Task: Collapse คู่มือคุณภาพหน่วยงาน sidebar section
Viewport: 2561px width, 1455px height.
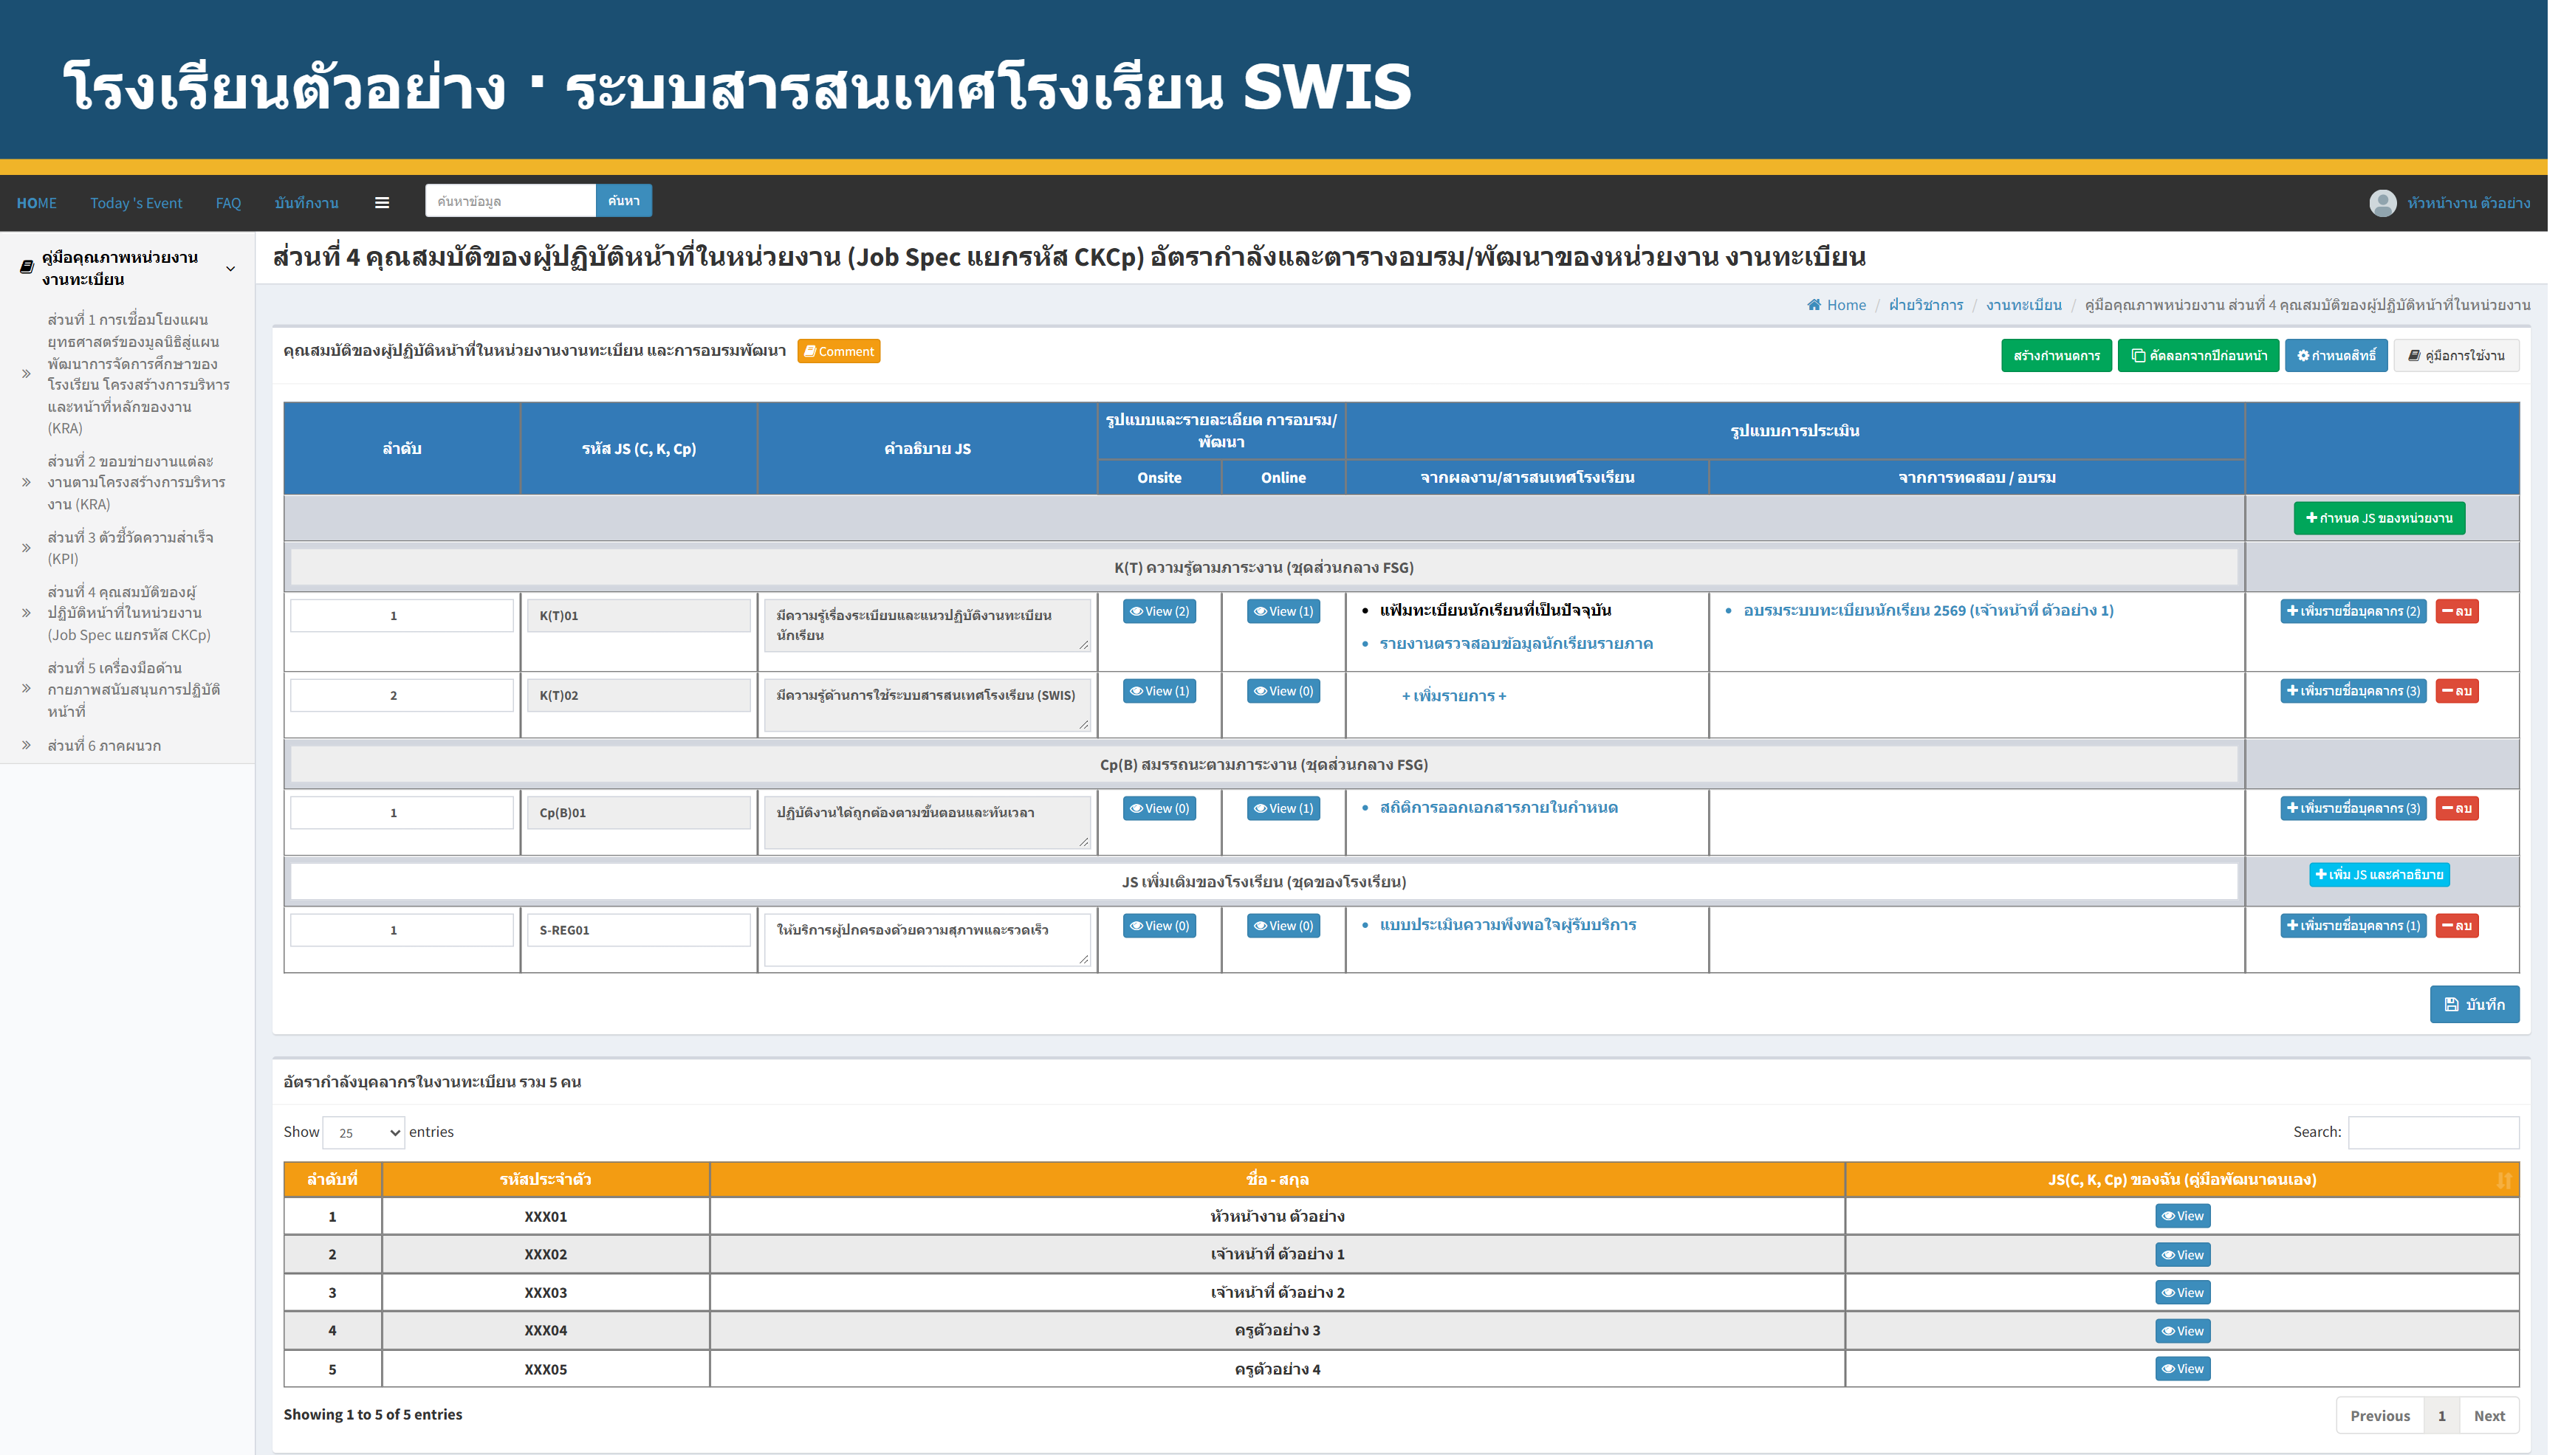Action: [x=127, y=268]
